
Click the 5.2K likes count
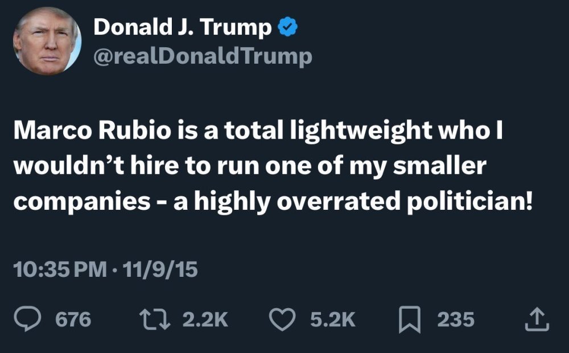tap(333, 319)
